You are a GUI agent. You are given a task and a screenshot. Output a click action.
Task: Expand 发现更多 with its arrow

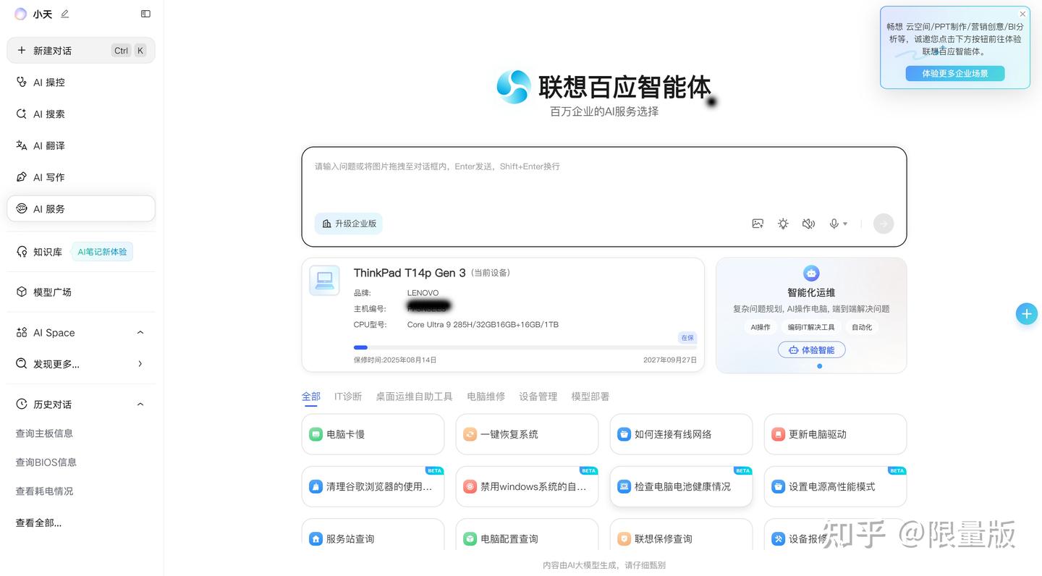[140, 364]
